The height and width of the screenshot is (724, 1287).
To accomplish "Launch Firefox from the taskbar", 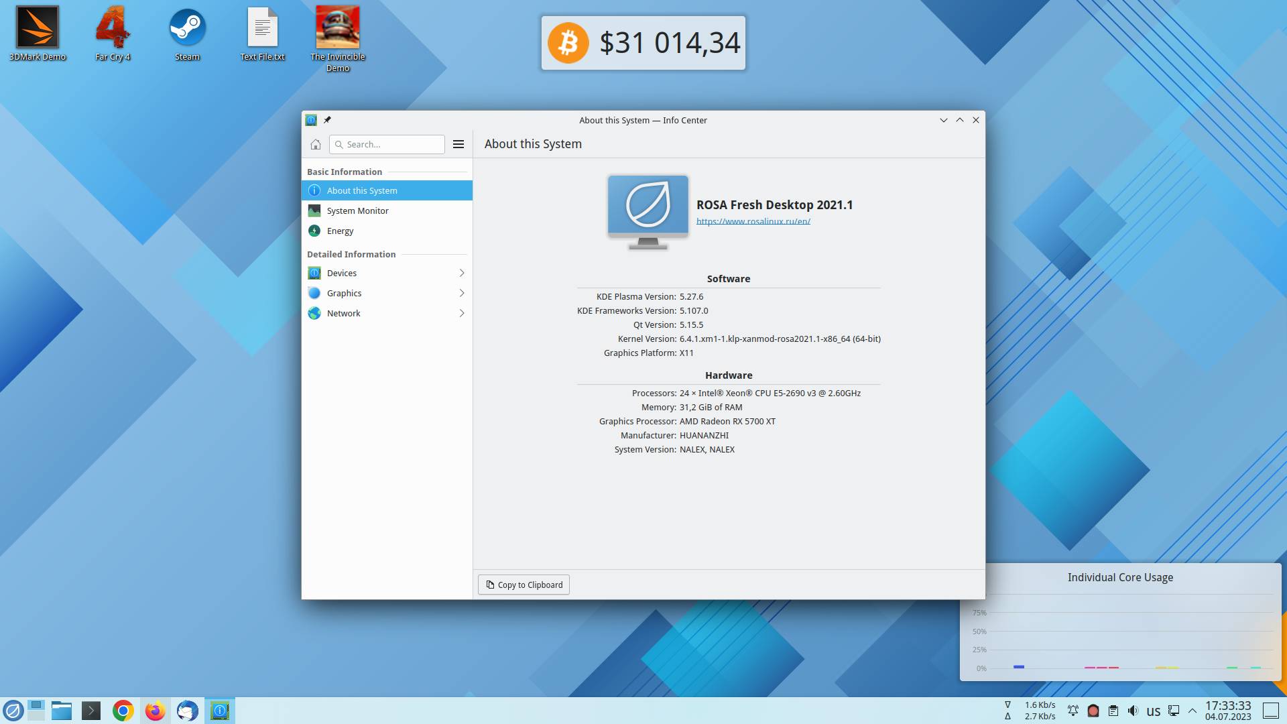I will click(x=156, y=711).
